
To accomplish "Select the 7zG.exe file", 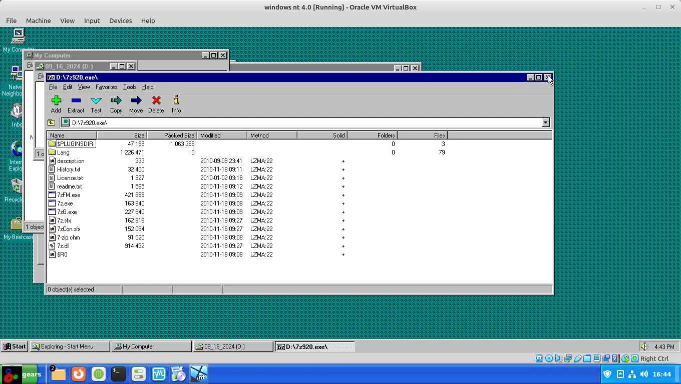I will coord(67,212).
